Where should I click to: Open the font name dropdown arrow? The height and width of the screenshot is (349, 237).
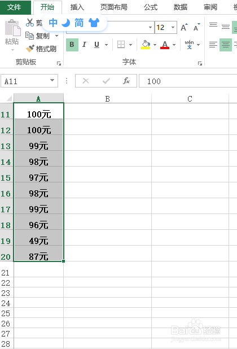point(150,27)
